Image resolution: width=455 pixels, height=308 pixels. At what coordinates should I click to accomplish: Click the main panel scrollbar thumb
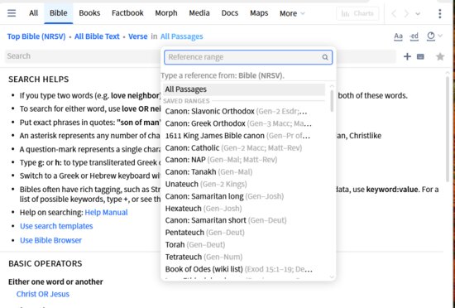(x=448, y=129)
